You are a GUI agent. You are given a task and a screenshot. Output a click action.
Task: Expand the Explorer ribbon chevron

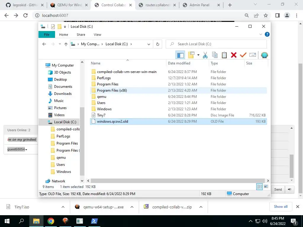(x=260, y=34)
